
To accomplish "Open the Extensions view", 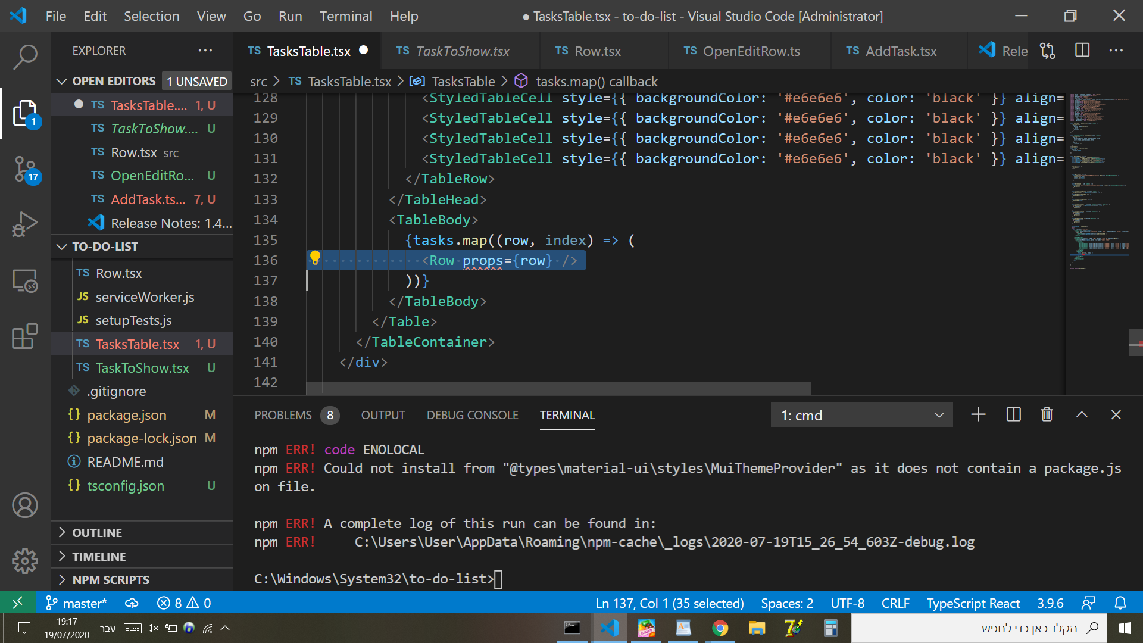I will tap(25, 336).
